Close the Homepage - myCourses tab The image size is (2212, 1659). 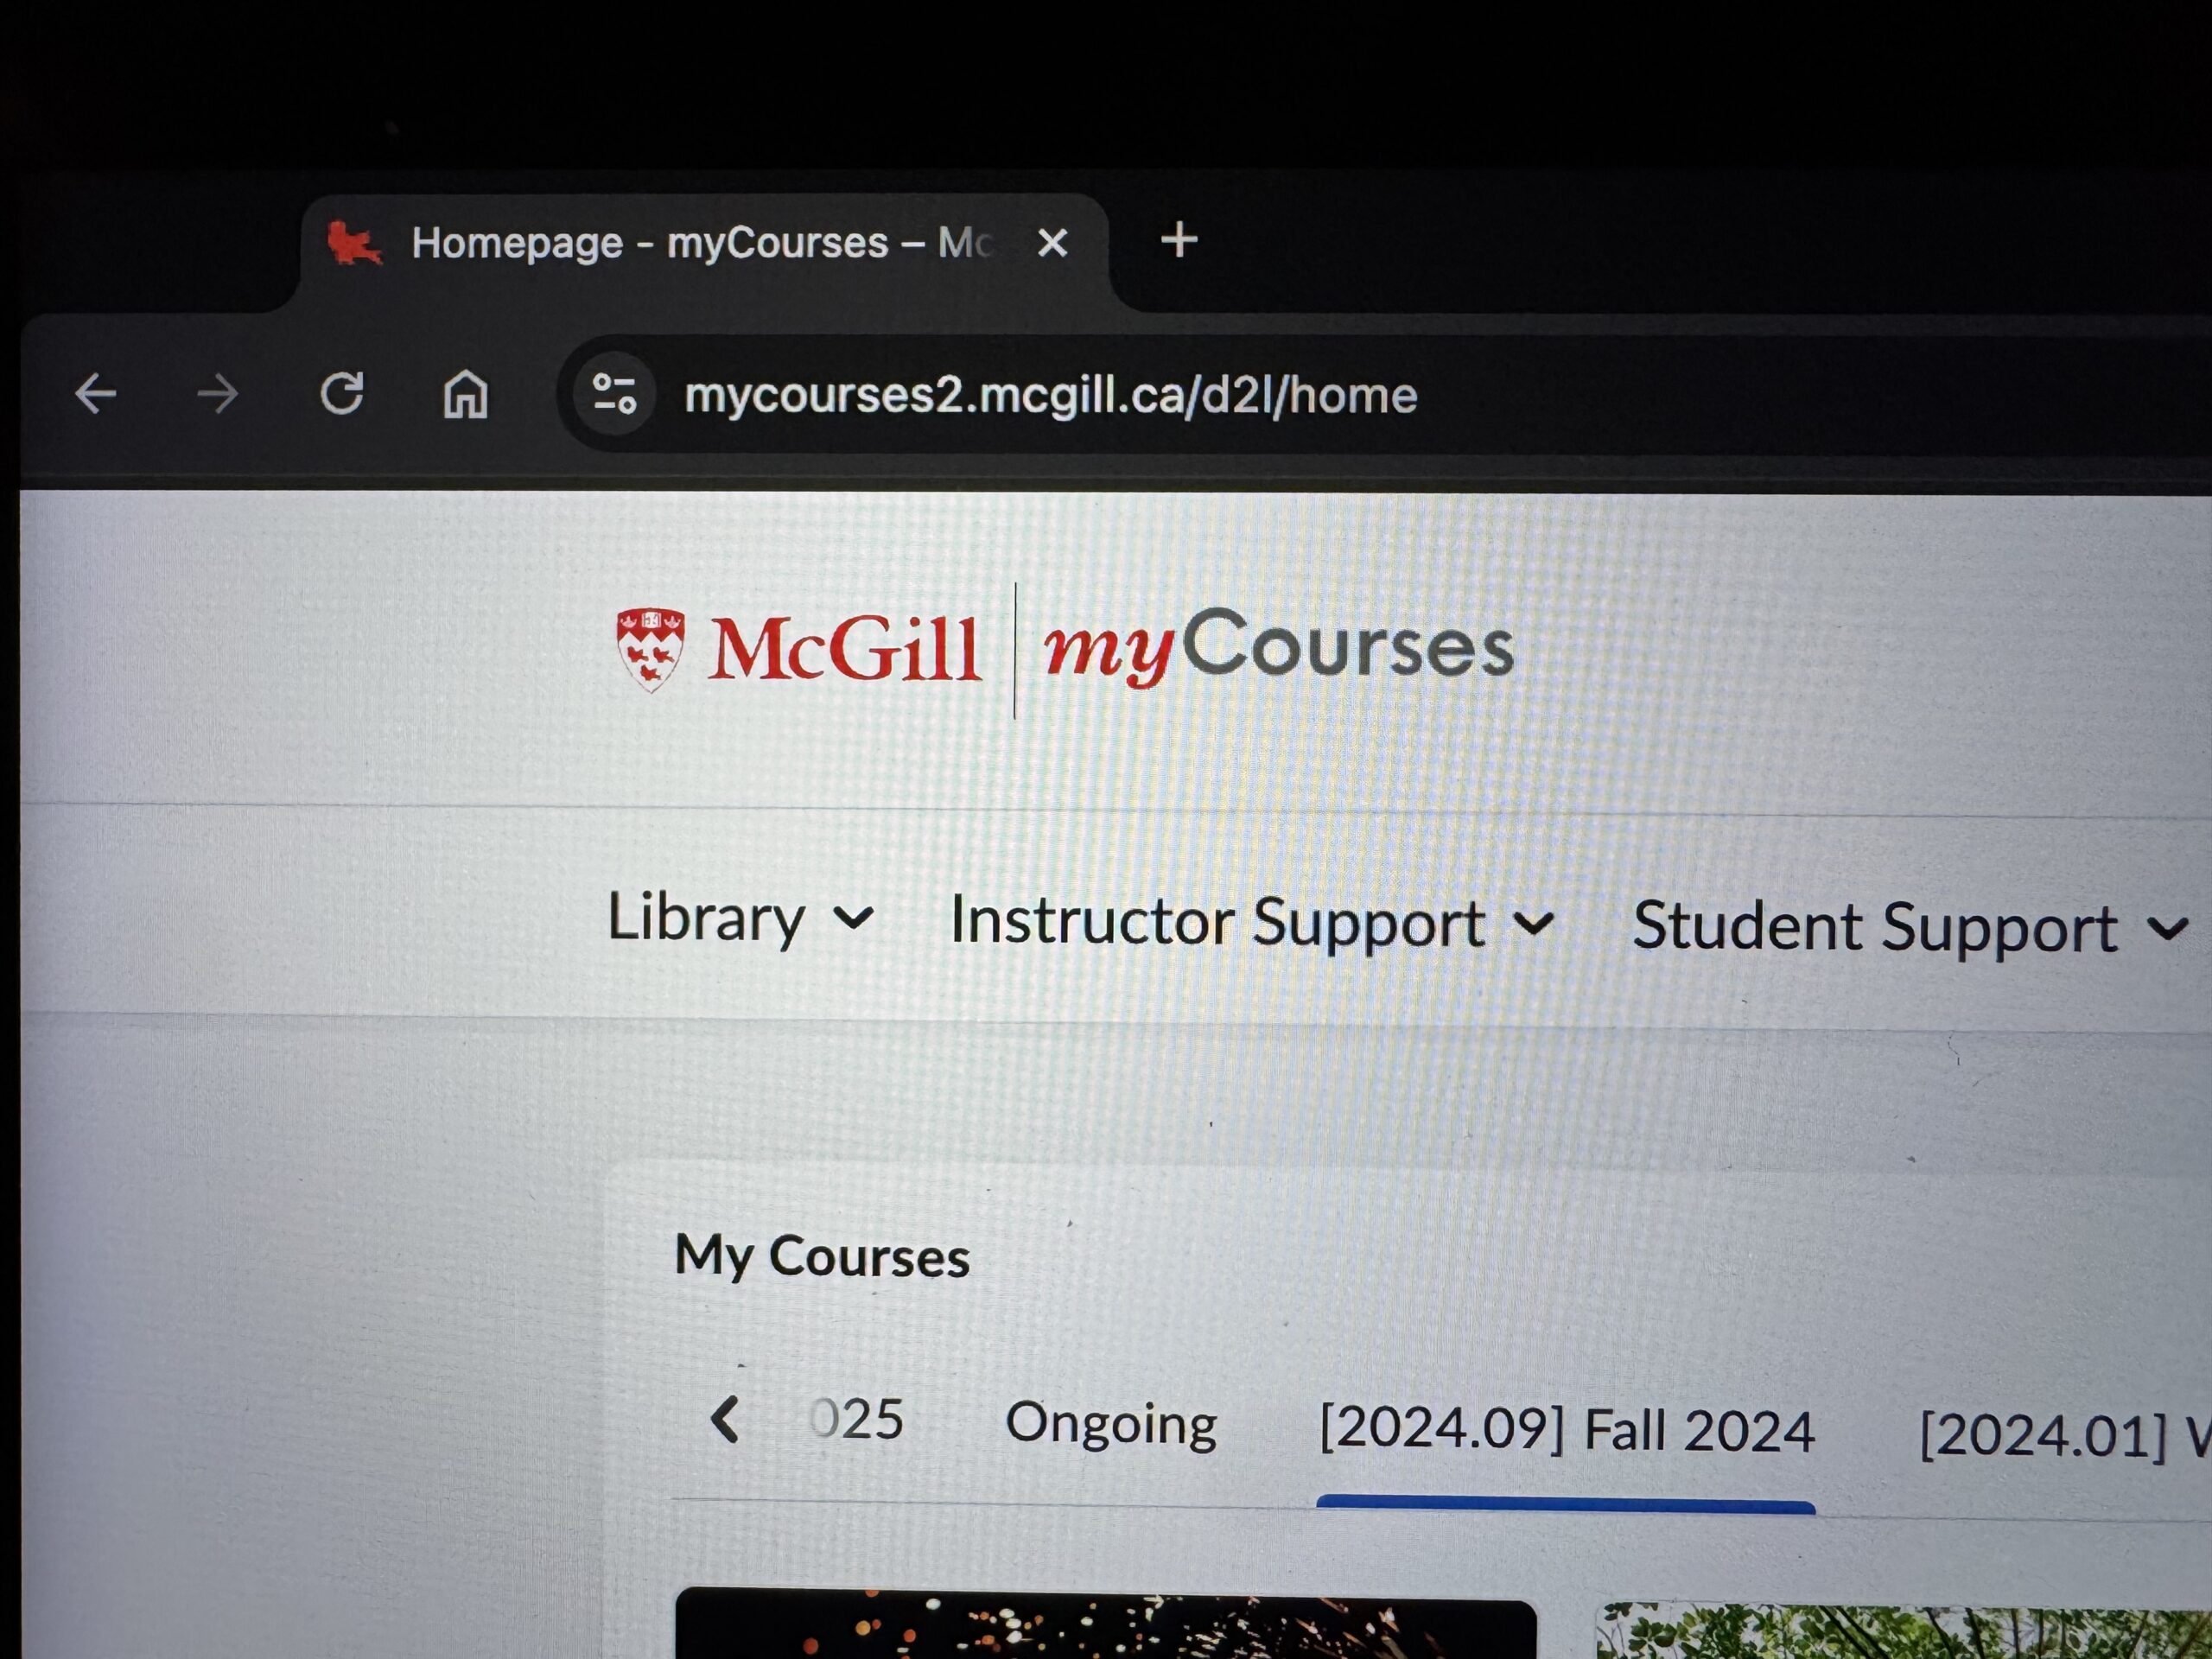coord(1052,242)
